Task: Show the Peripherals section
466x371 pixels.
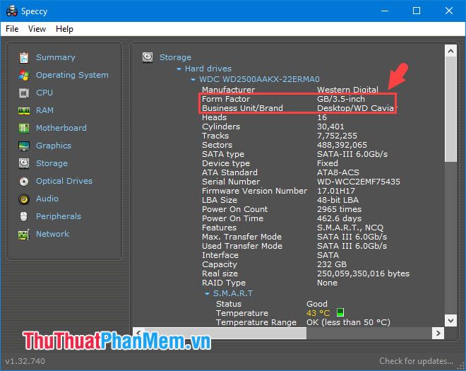Action: (x=59, y=216)
